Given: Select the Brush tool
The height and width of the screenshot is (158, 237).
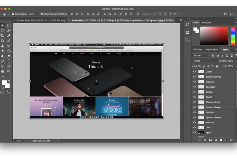Looking at the screenshot, I should coord(9,41).
